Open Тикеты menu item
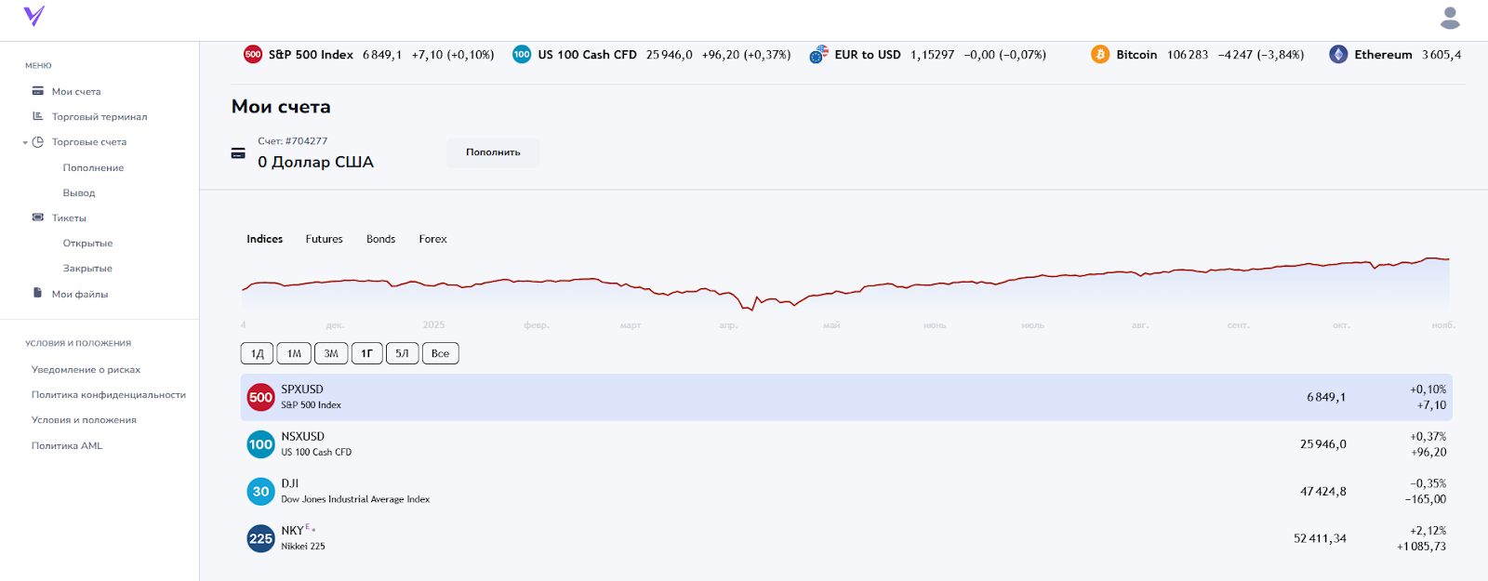 [69, 218]
